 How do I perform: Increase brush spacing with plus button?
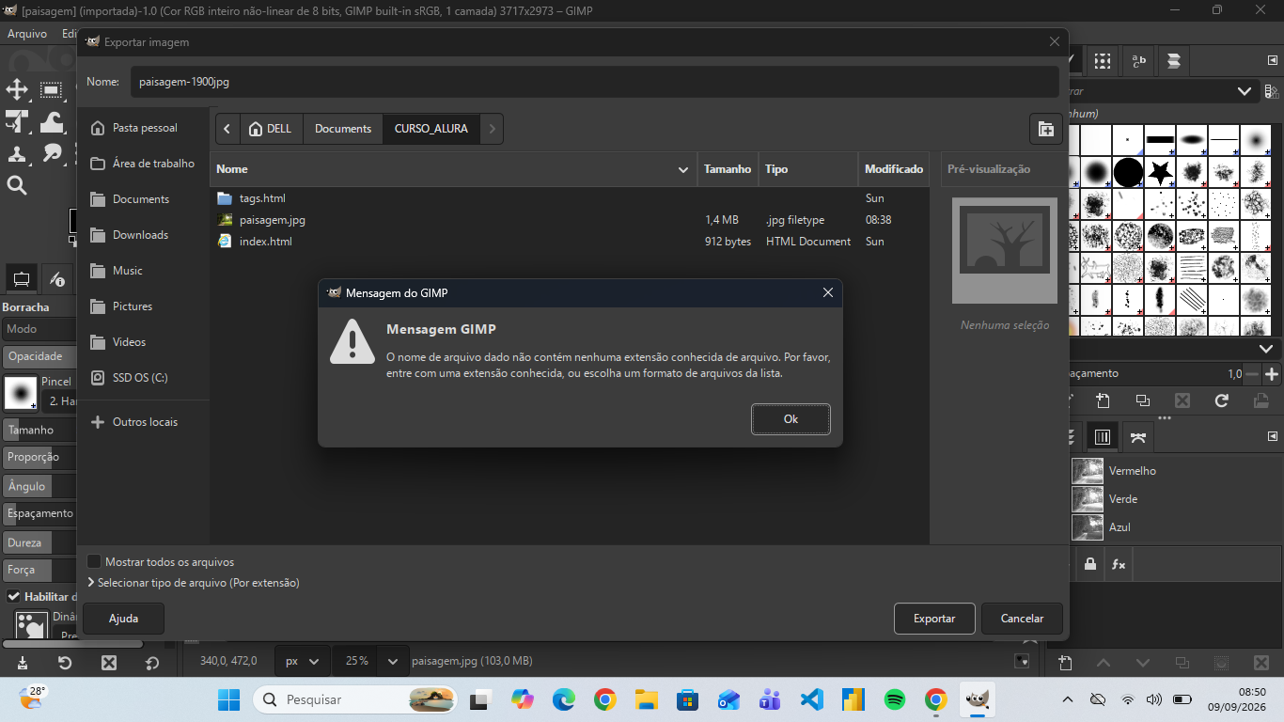[x=1272, y=374]
